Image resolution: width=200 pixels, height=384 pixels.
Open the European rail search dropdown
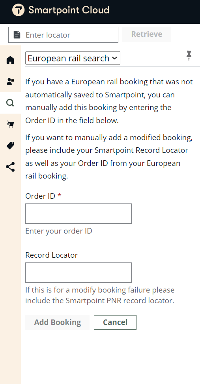73,58
